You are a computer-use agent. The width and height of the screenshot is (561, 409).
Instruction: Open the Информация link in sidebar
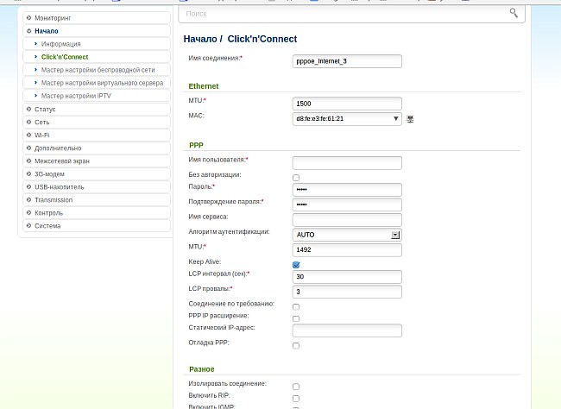click(x=60, y=43)
